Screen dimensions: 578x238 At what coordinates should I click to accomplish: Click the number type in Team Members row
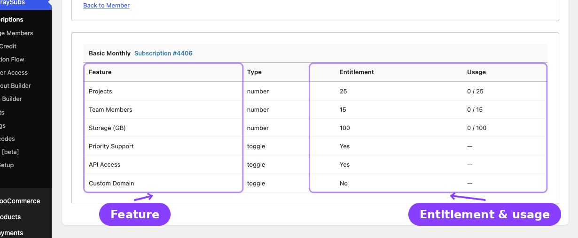(x=258, y=109)
